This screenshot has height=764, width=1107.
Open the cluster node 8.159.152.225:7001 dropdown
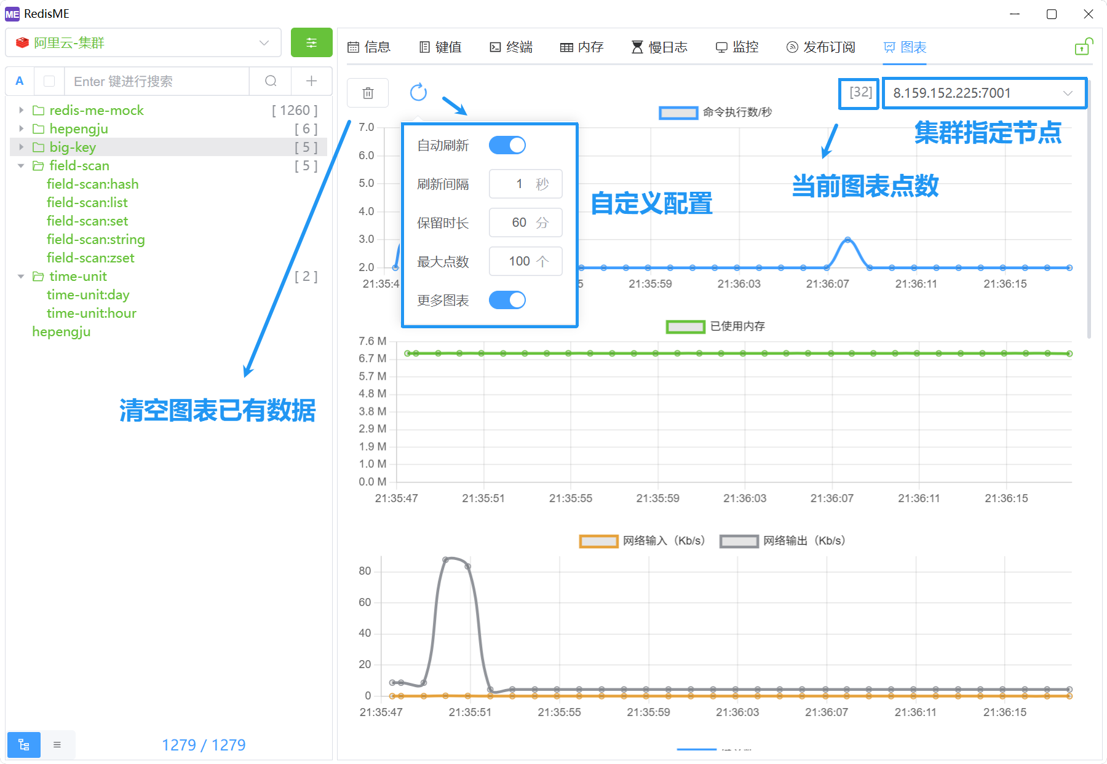point(984,93)
